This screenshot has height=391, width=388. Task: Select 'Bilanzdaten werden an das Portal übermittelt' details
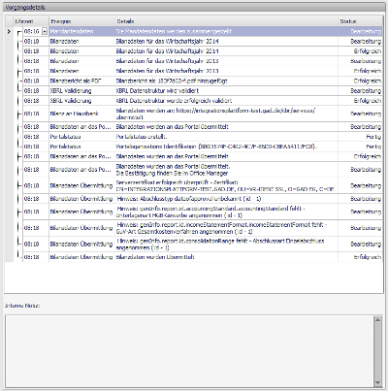click(226, 127)
